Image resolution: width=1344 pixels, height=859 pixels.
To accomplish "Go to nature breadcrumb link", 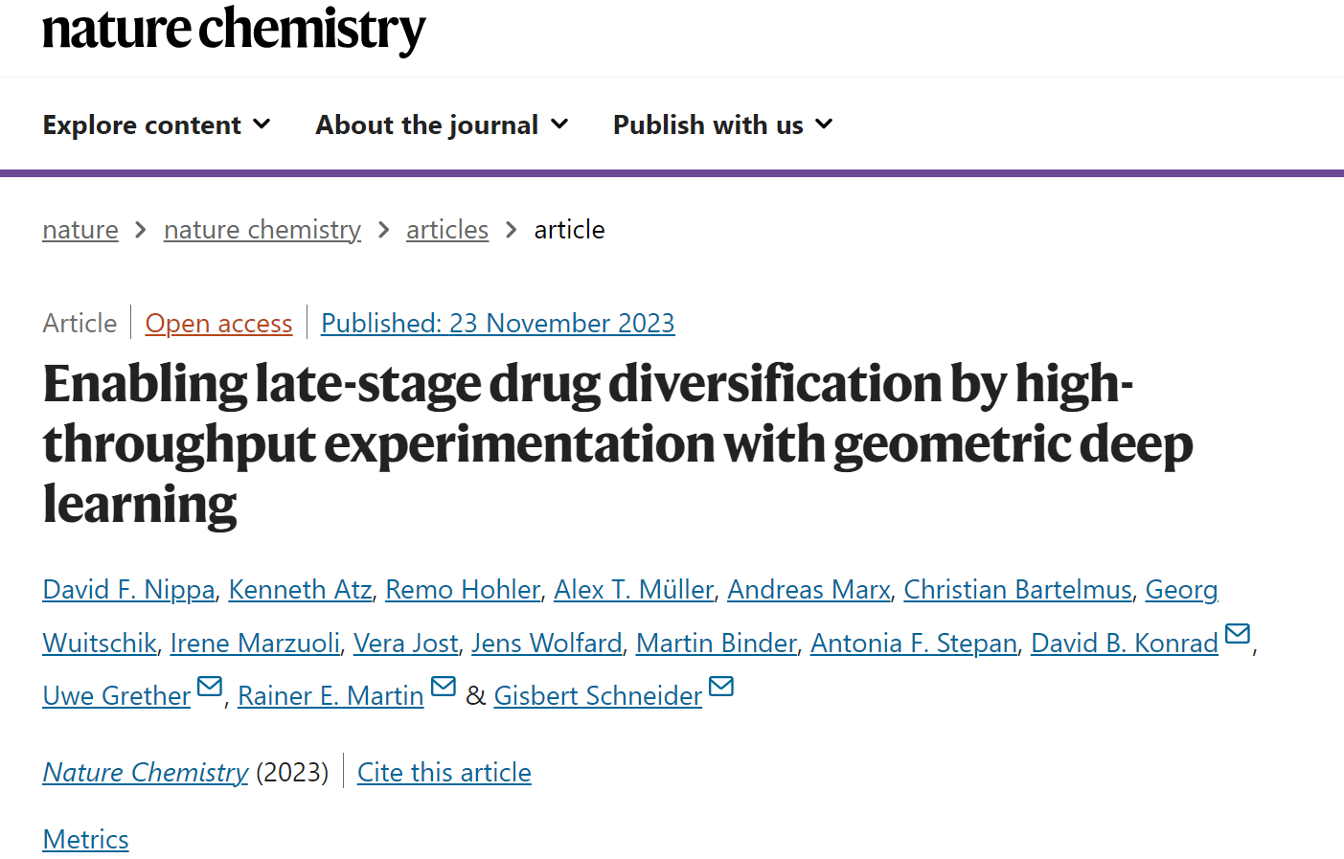I will [80, 230].
